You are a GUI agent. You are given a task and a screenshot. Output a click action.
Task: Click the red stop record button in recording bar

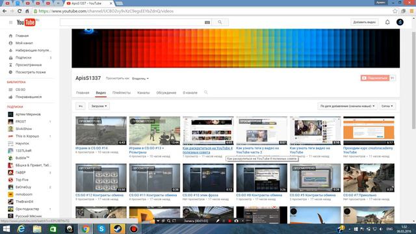click(229, 221)
